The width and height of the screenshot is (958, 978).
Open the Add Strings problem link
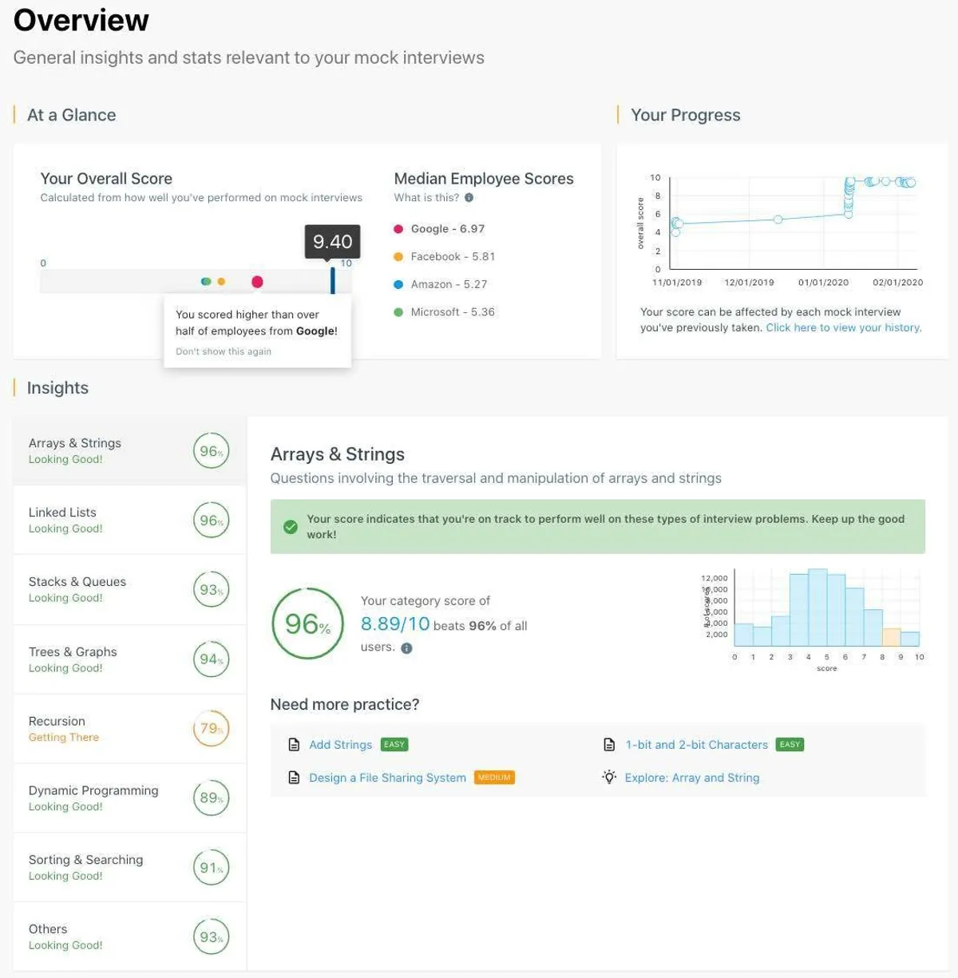point(341,745)
